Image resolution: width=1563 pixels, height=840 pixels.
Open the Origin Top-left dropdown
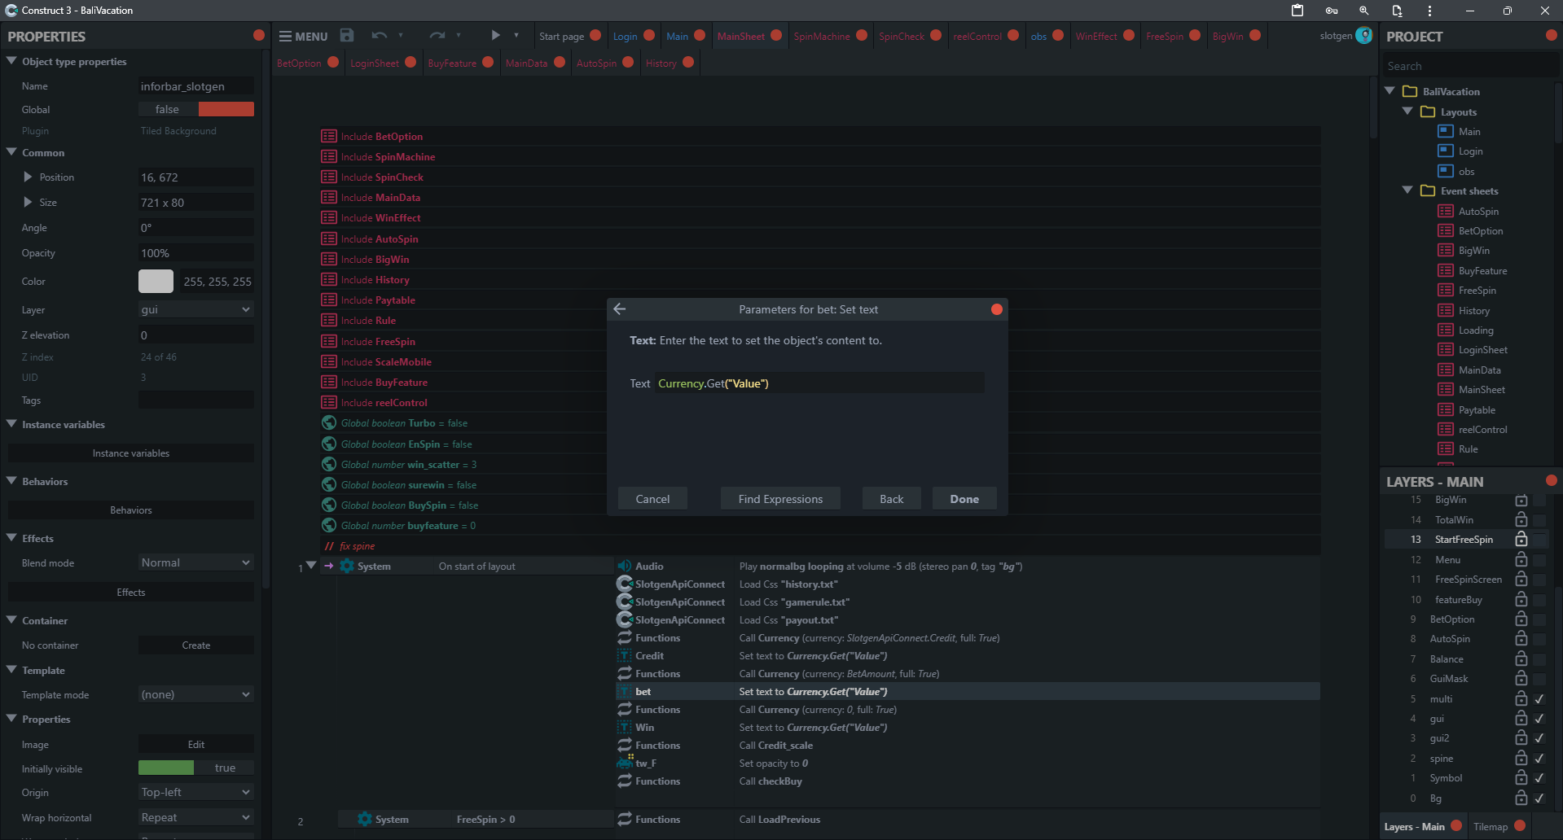click(x=196, y=792)
